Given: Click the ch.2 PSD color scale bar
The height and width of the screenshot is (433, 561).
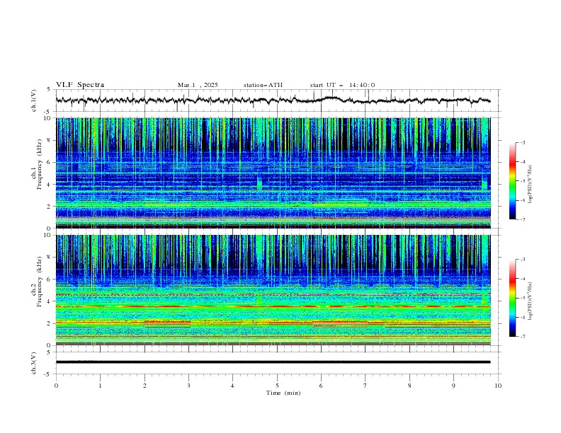Looking at the screenshot, I should tap(512, 298).
